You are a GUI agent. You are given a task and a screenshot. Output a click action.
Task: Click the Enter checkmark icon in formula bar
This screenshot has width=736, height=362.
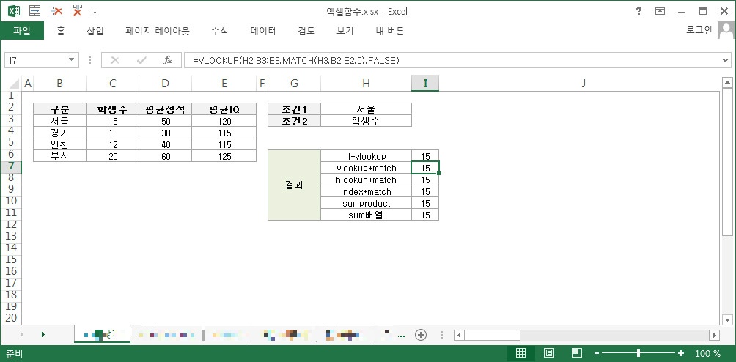(141, 60)
